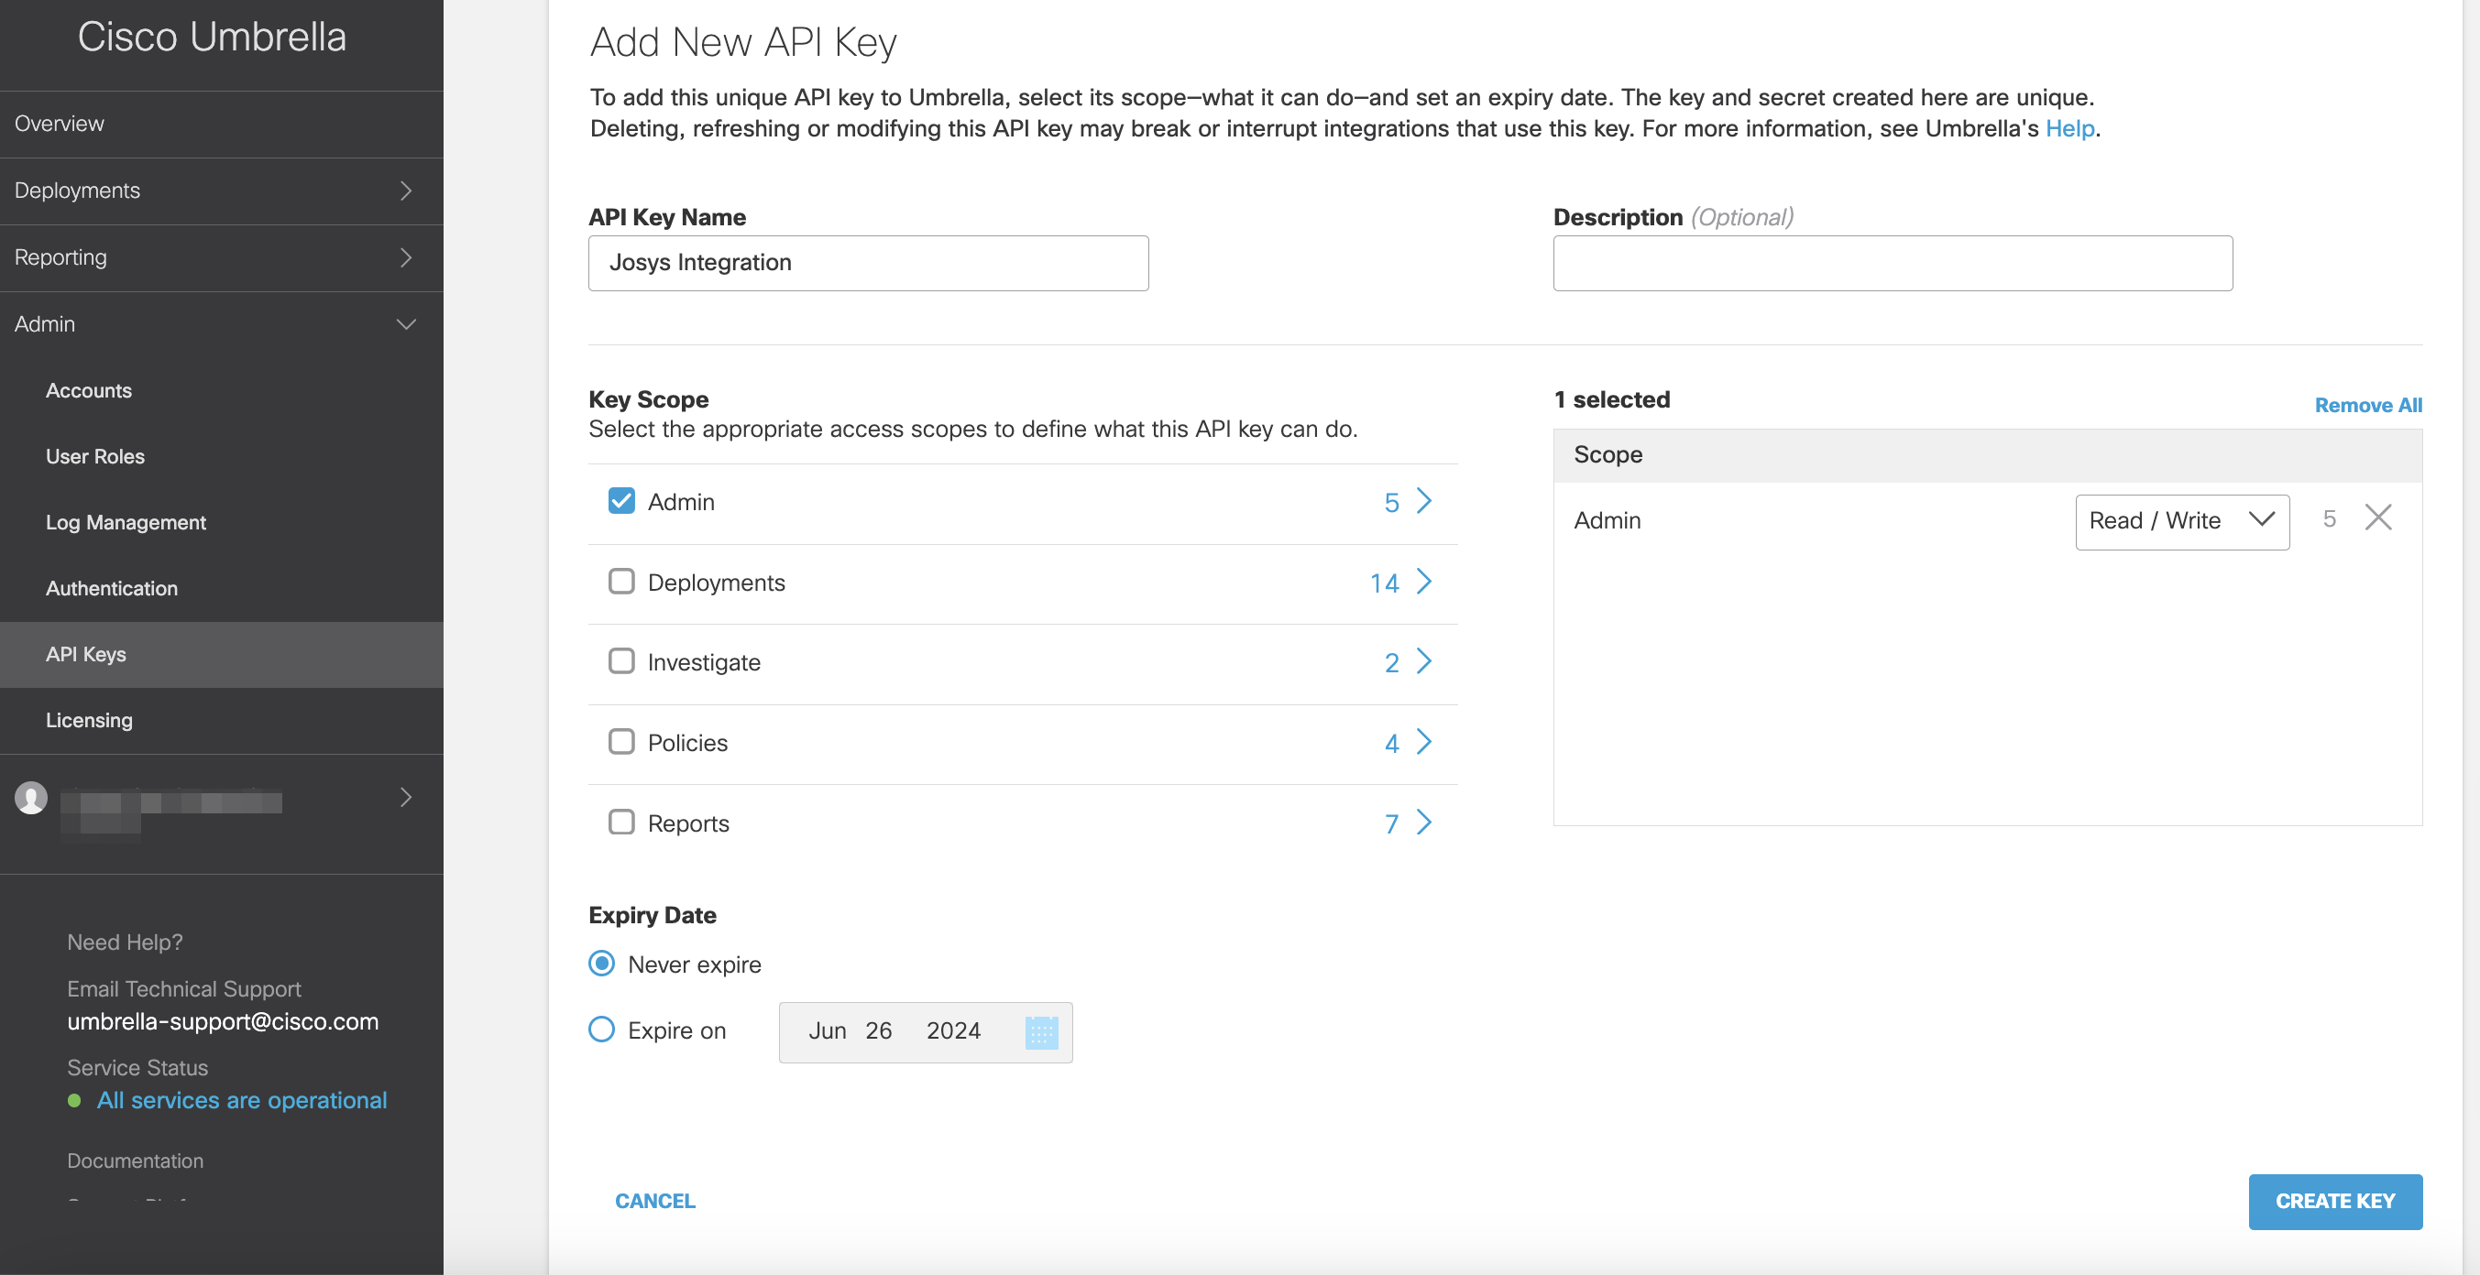This screenshot has height=1275, width=2480.
Task: Expand Policies scope details arrow
Action: point(1424,743)
